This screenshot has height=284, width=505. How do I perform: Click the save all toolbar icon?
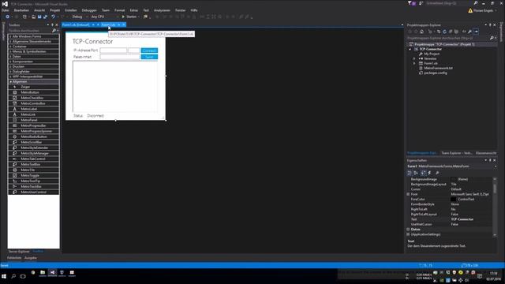[45, 17]
